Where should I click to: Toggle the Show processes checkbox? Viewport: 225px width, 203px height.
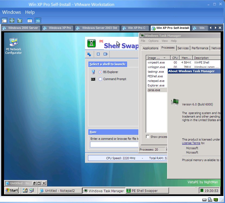coord(148,137)
